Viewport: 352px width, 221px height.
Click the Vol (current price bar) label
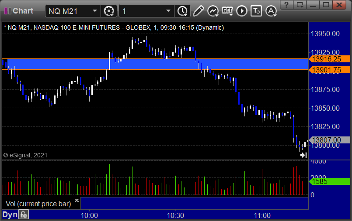point(38,204)
